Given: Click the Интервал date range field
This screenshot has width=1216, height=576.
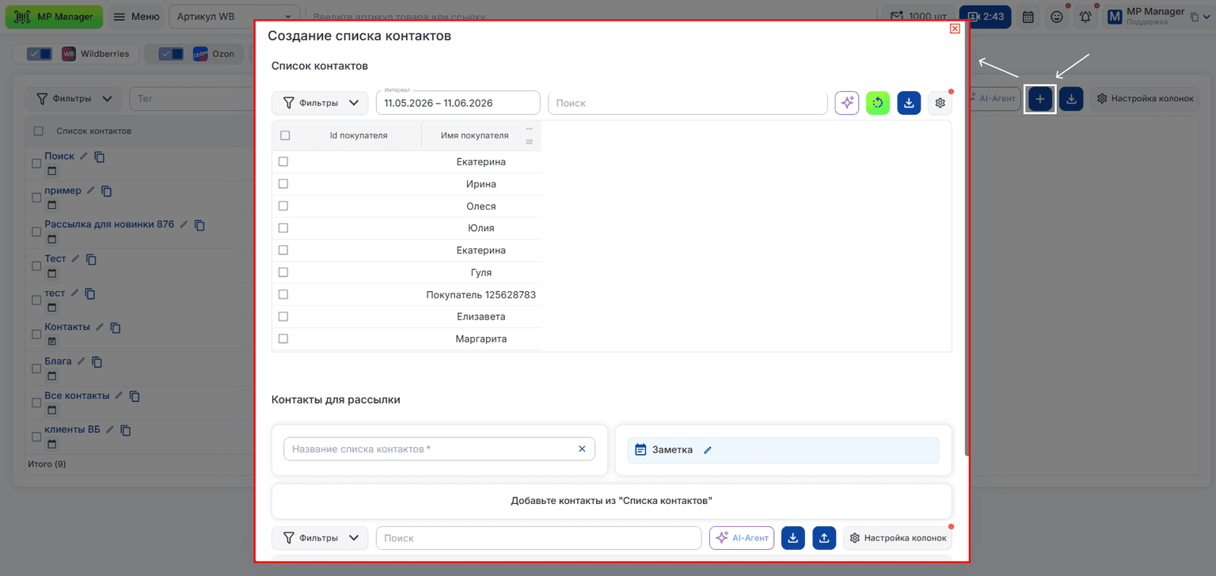Looking at the screenshot, I should point(458,103).
